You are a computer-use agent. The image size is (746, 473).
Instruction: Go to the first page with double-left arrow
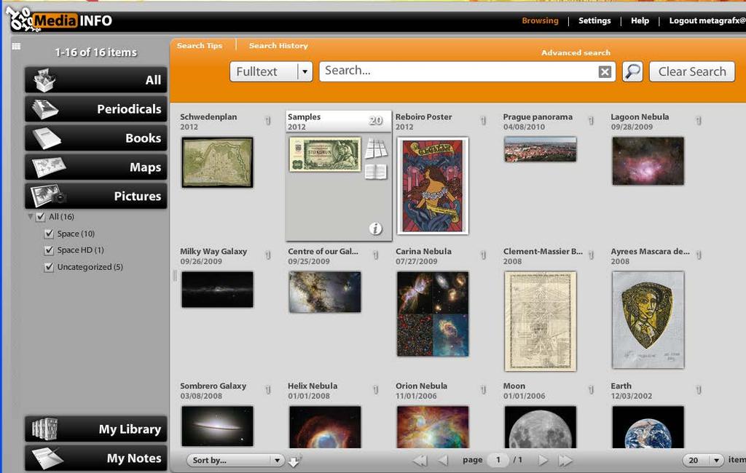point(420,460)
